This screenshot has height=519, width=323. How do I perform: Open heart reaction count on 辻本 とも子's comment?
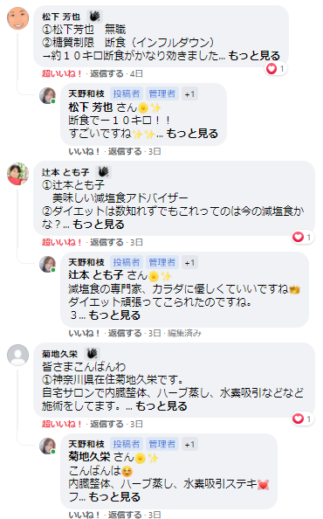tap(303, 237)
